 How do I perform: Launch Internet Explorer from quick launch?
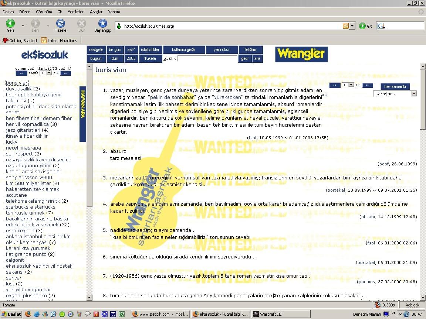pos(36,314)
